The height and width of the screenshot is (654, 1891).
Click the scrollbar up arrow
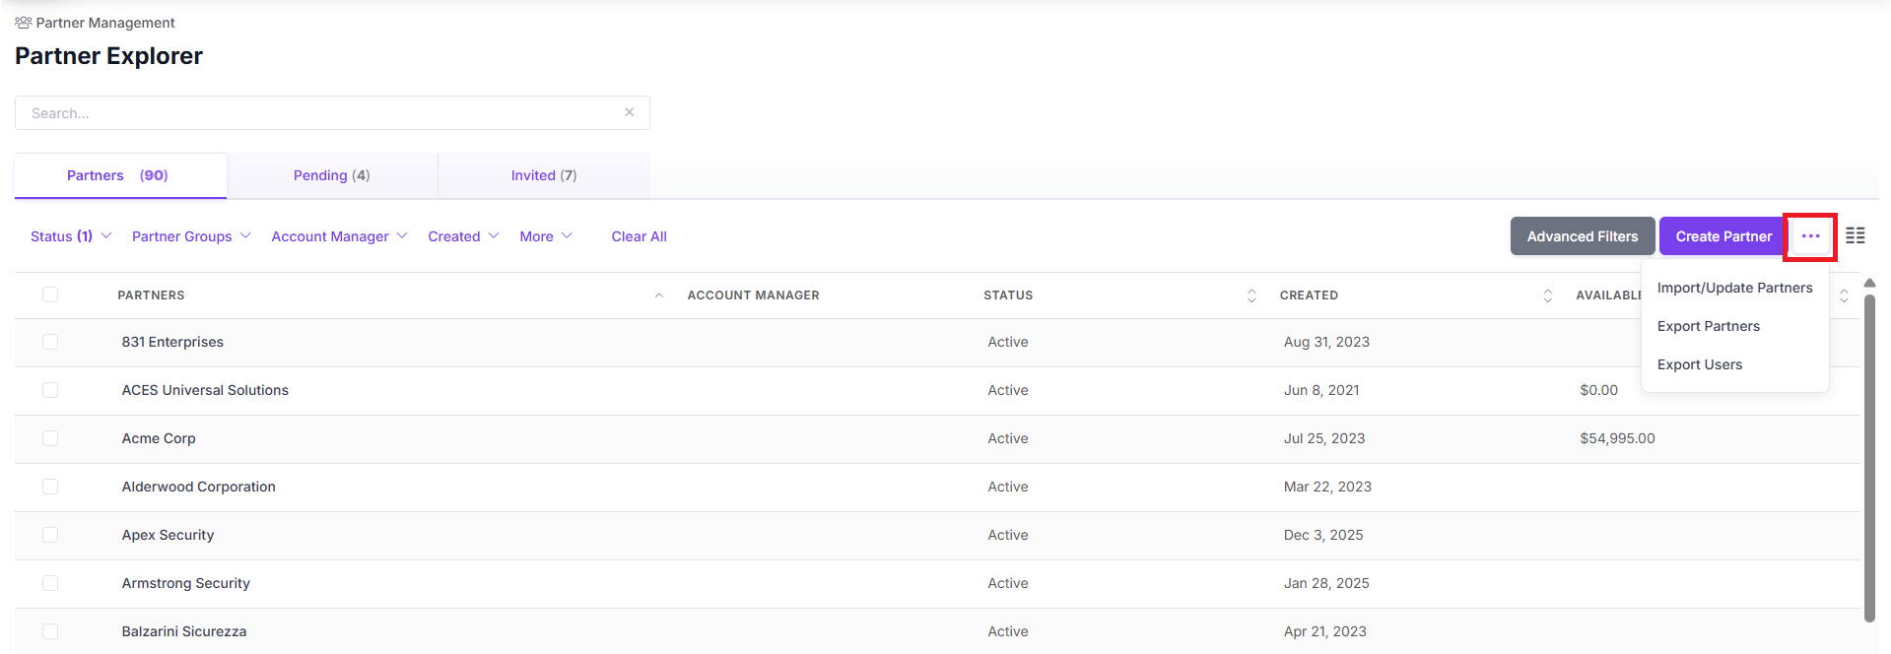[1869, 283]
